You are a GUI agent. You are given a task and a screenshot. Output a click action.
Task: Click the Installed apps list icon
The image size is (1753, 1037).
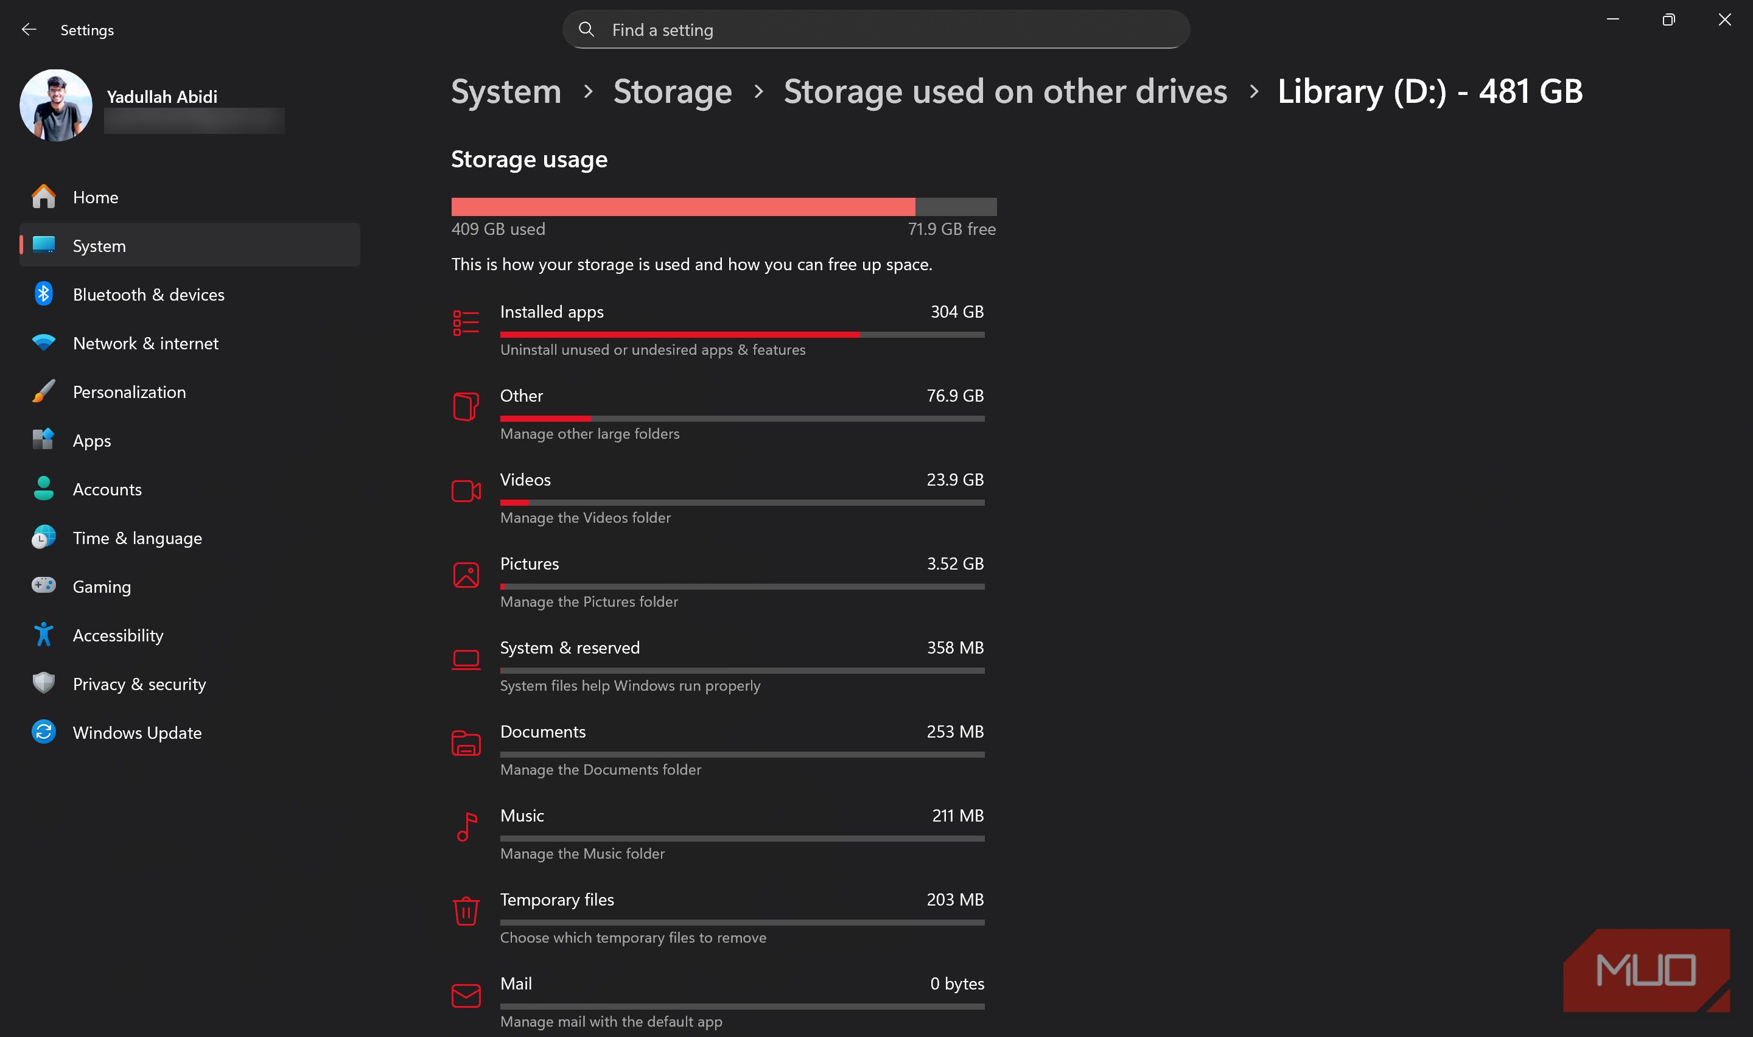[x=466, y=324]
